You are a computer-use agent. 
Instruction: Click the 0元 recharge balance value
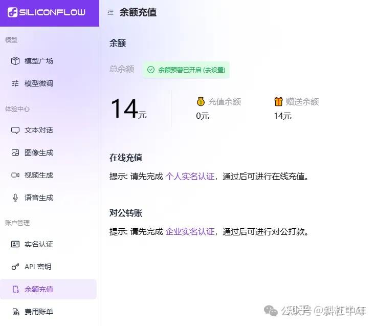tap(203, 116)
